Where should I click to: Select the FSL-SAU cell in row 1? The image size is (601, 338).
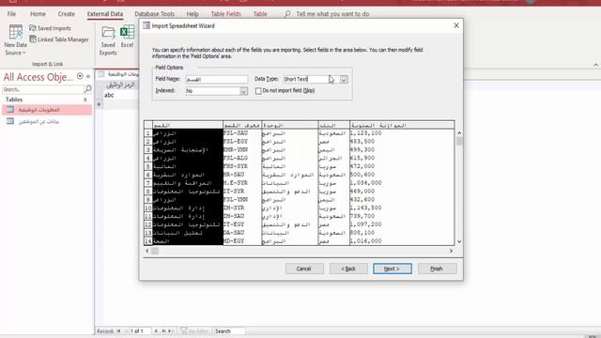242,133
